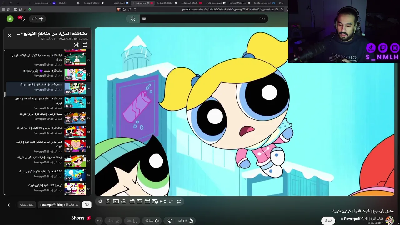
Task: Open the Shorts section heading
Action: (81, 218)
